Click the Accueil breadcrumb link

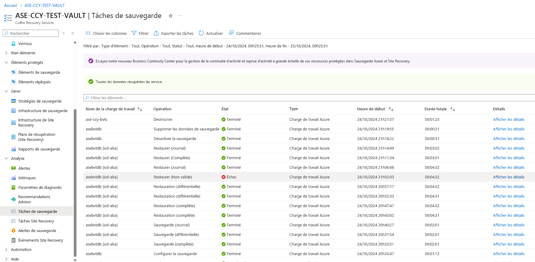10,5
